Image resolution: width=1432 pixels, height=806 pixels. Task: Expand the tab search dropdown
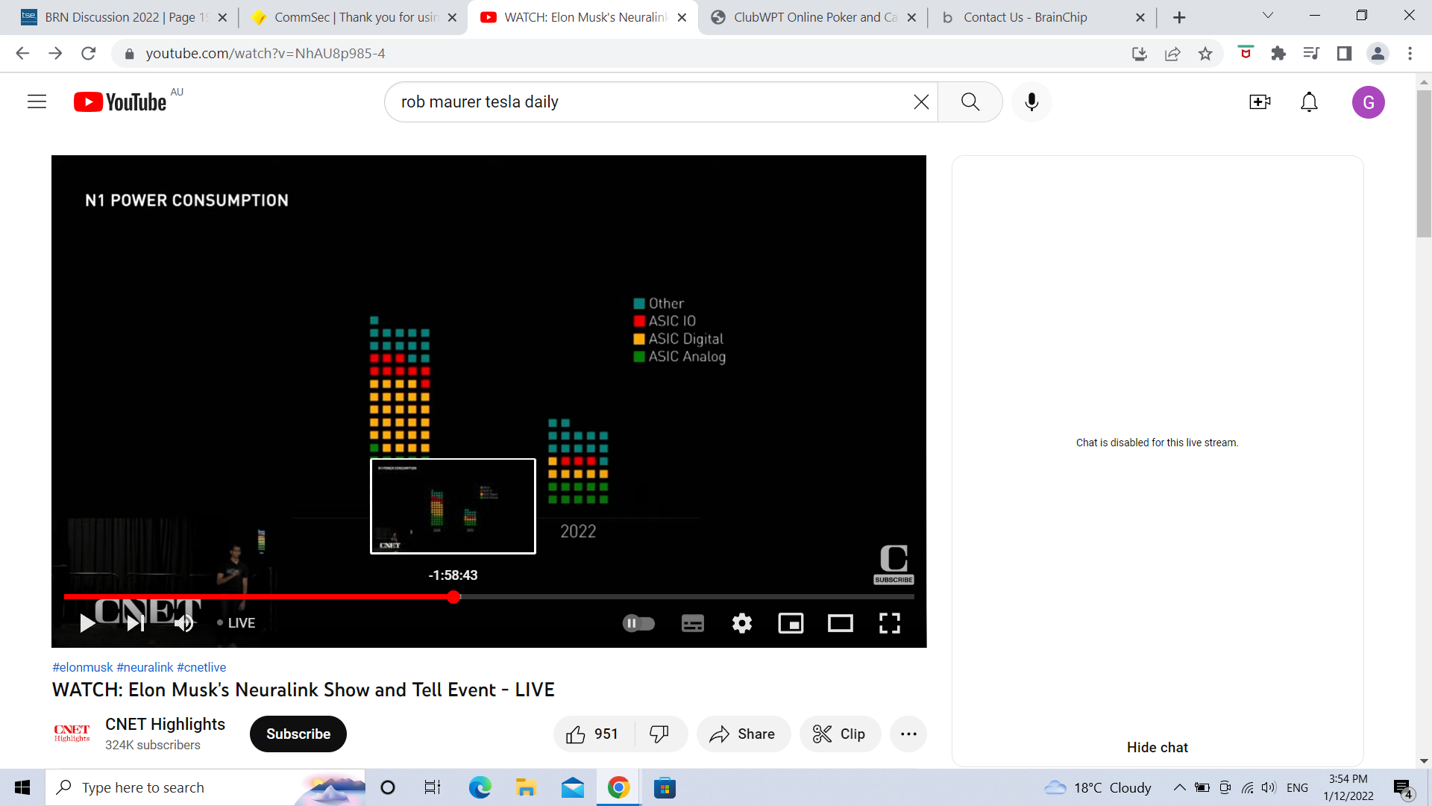(x=1267, y=16)
